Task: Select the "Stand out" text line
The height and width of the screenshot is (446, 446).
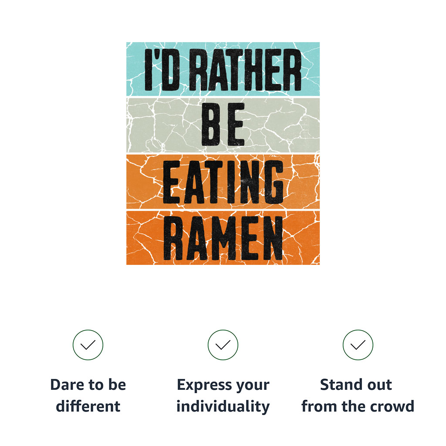Action: pos(356,385)
